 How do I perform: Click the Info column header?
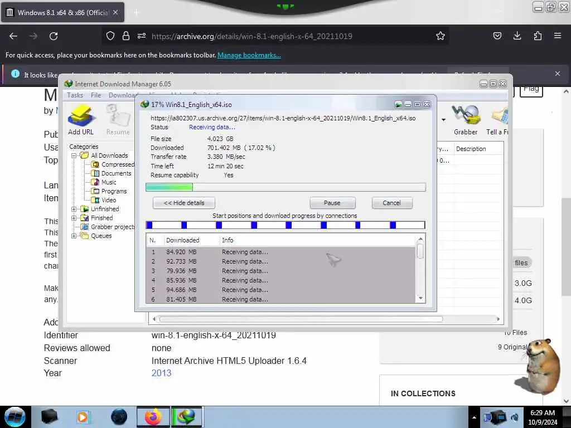317,240
